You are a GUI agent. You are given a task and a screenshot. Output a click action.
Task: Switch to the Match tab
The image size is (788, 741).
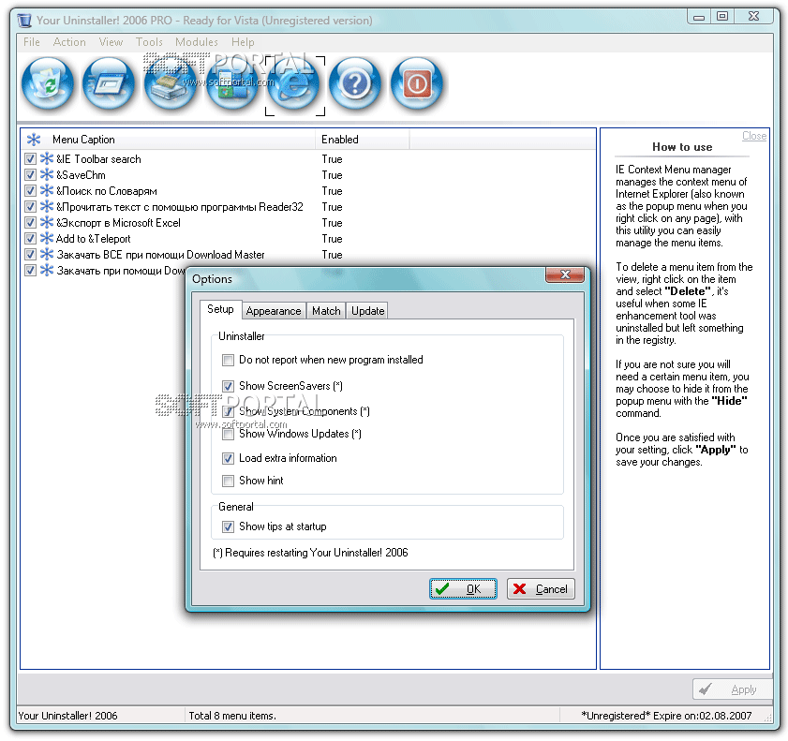click(326, 311)
